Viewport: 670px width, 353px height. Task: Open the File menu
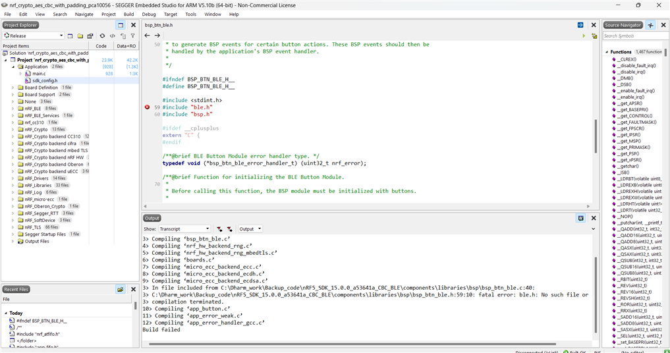(x=8, y=14)
